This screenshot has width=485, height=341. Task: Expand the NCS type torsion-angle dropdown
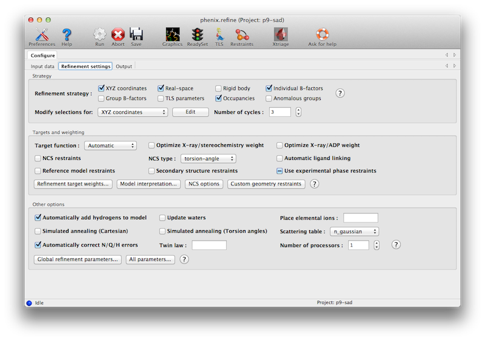tap(209, 159)
